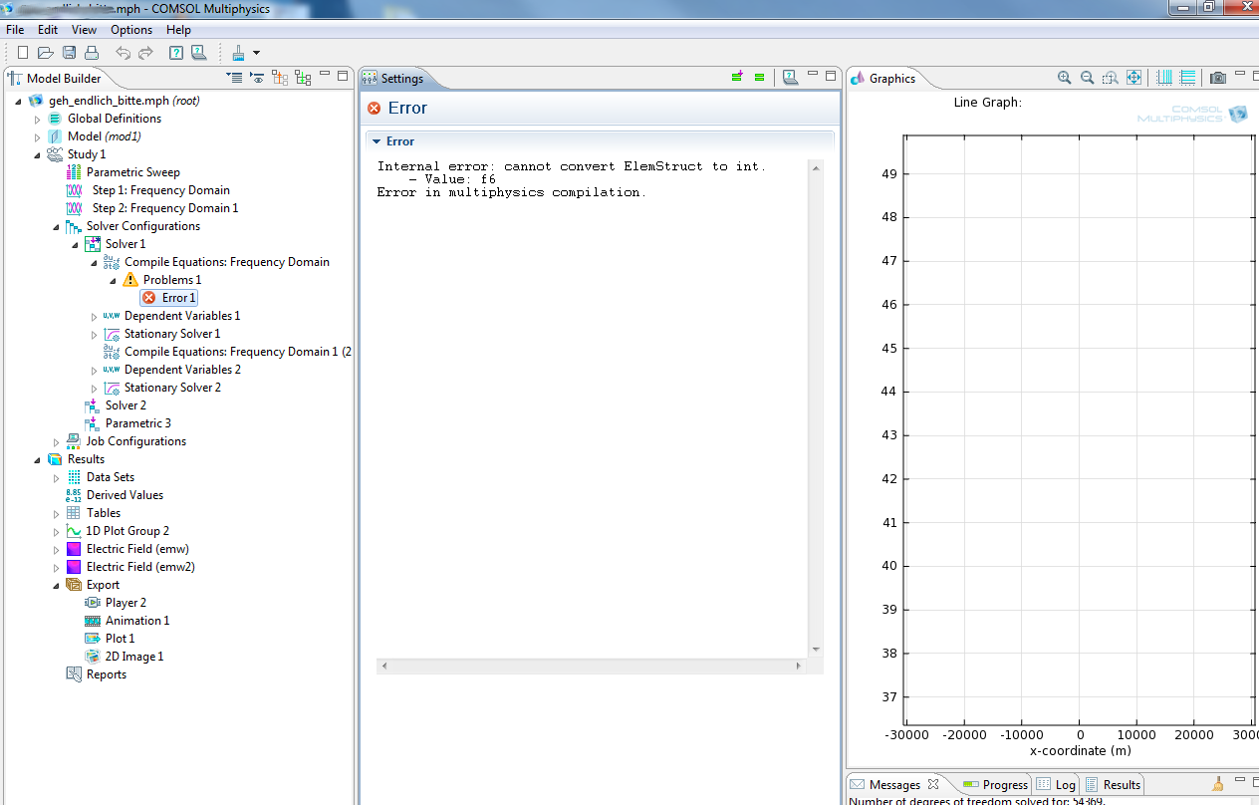The width and height of the screenshot is (1259, 805).
Task: Select Step 2: Frequency Domain 1 node
Action: [152, 208]
